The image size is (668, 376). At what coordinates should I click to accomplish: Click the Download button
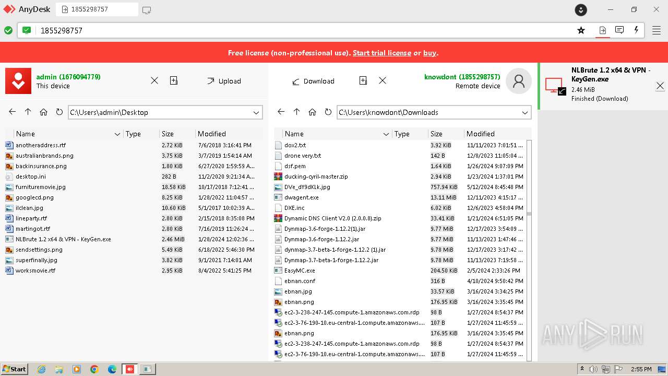313,81
